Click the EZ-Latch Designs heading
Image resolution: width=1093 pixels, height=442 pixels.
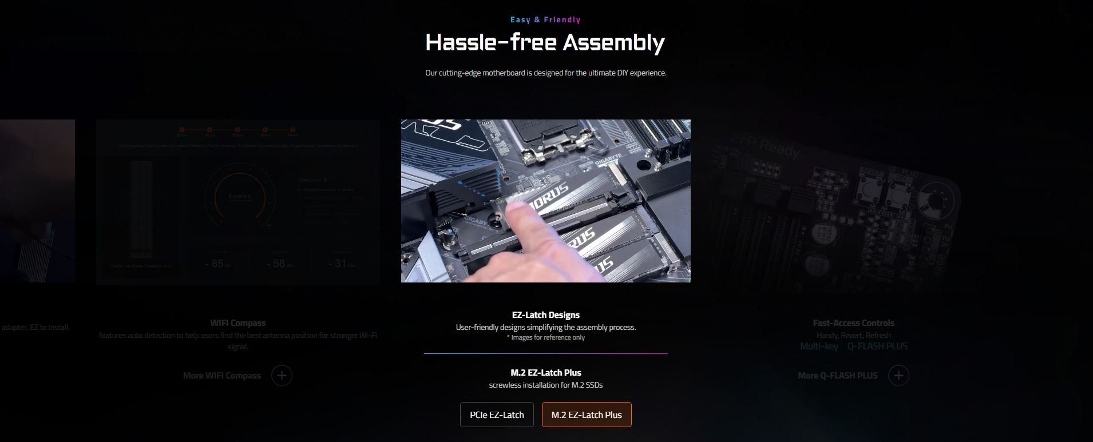(x=546, y=315)
